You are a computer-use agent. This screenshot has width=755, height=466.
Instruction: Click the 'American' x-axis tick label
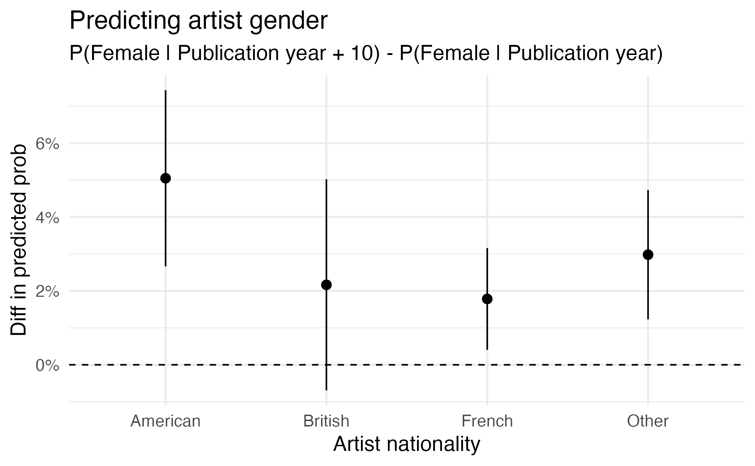(165, 421)
